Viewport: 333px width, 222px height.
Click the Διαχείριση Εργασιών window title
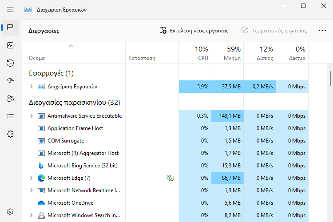(x=62, y=10)
